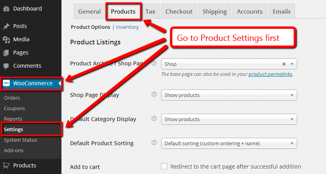The height and width of the screenshot is (174, 326).
Task: Open the Inventory sub-section link
Action: (127, 27)
